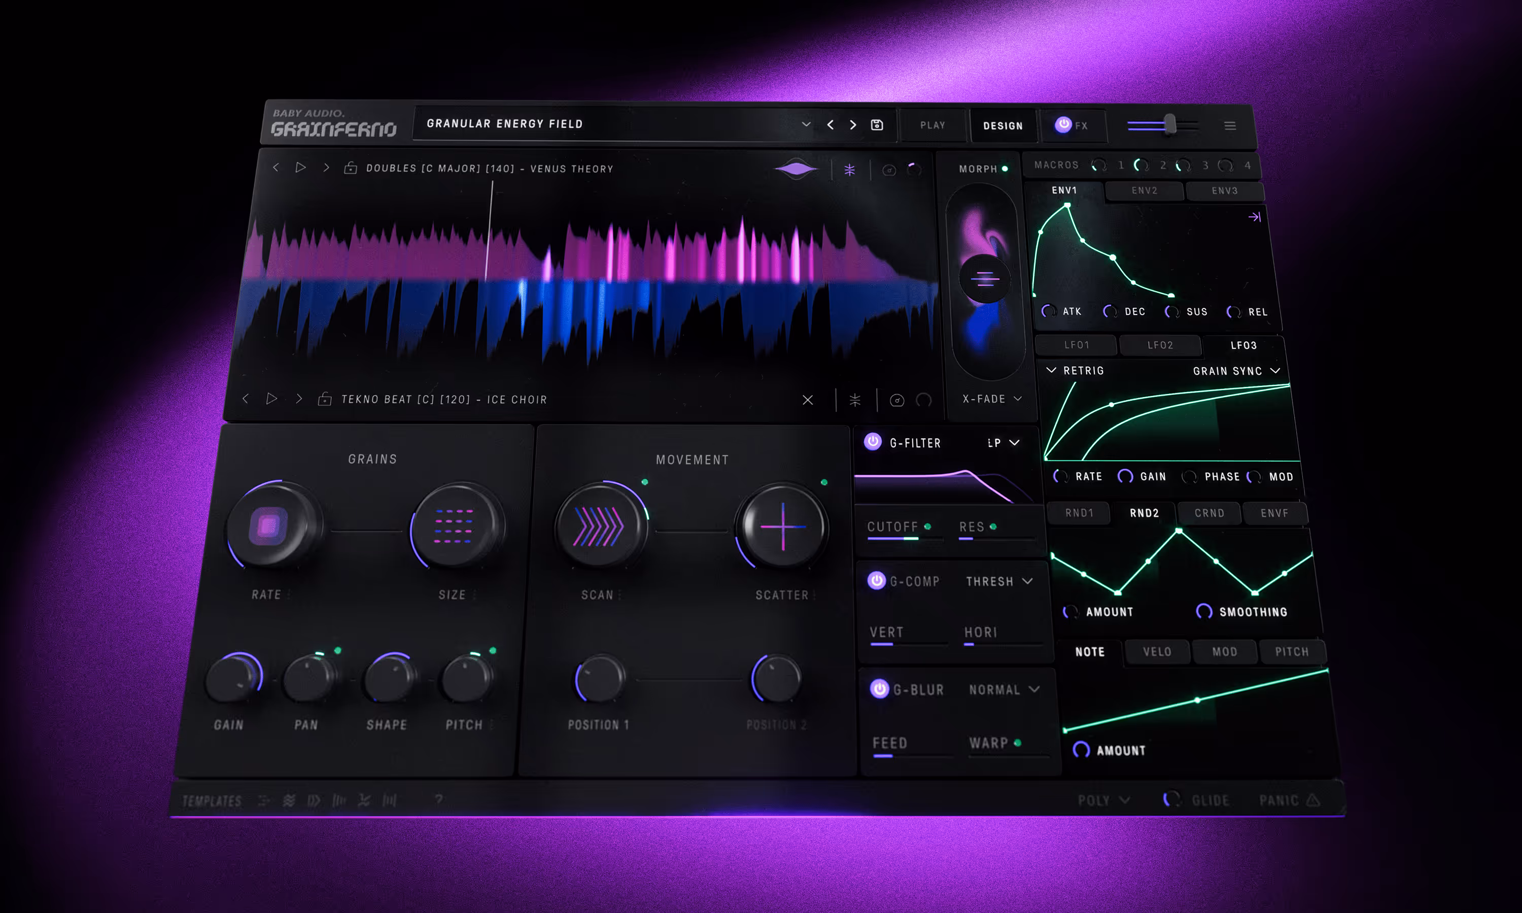Open the LFO Retrig dropdown
The image size is (1522, 913).
pos(1075,370)
